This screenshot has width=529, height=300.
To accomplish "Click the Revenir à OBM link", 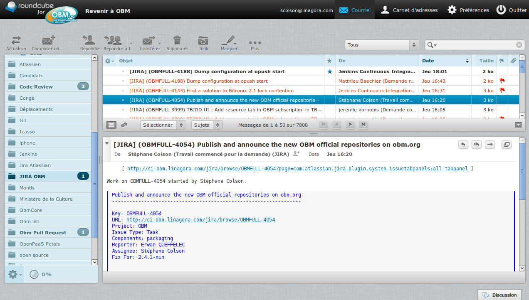I will [x=108, y=11].
